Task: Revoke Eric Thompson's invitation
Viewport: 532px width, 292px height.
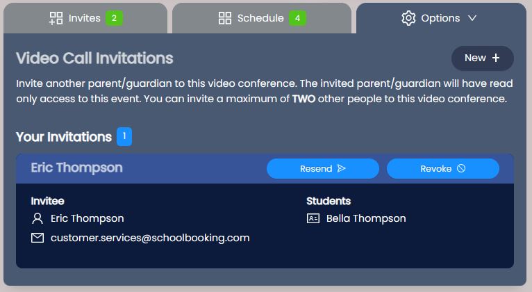Action: [443, 168]
